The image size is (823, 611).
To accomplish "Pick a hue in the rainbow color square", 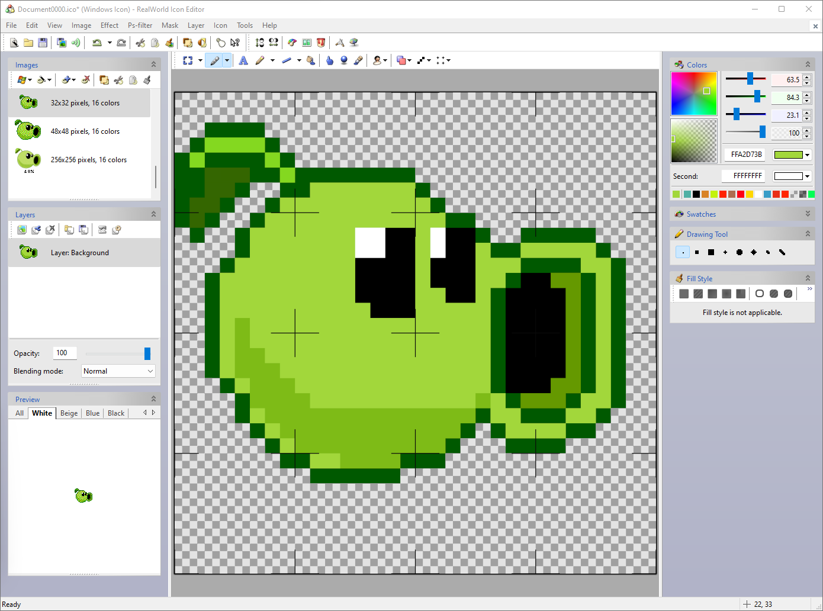I will click(x=694, y=94).
